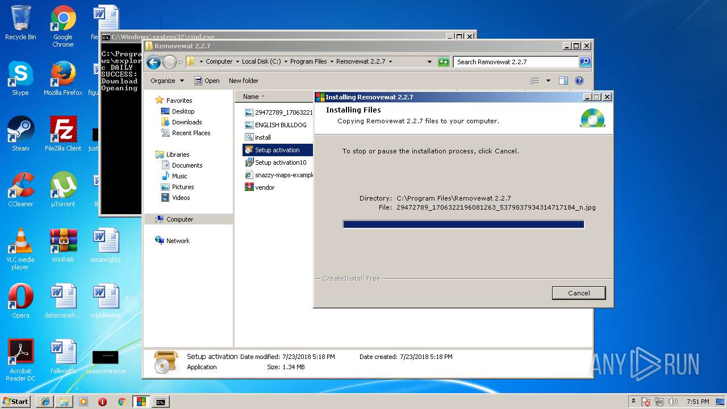The image size is (727, 409).
Task: Open Videos library
Action: pyautogui.click(x=181, y=198)
